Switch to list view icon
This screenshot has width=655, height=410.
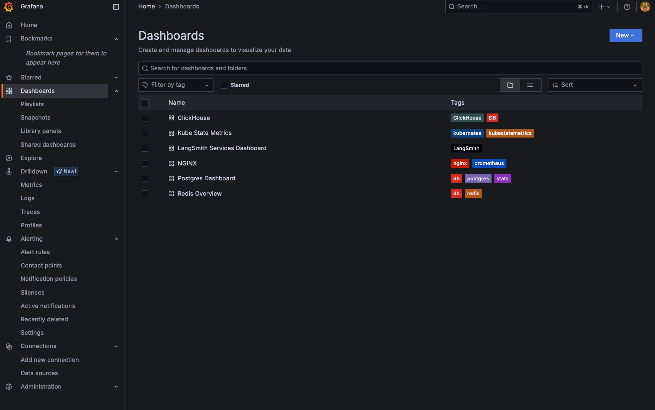(530, 85)
